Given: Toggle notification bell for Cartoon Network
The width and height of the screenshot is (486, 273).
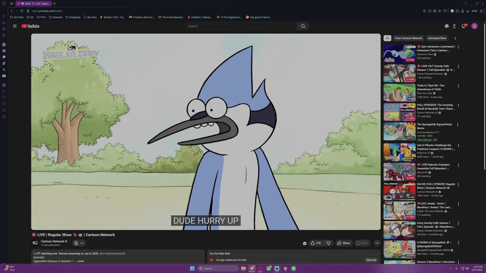Looking at the screenshot, I should coord(76,243).
